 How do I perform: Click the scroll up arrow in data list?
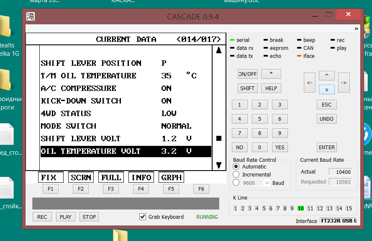click(219, 50)
